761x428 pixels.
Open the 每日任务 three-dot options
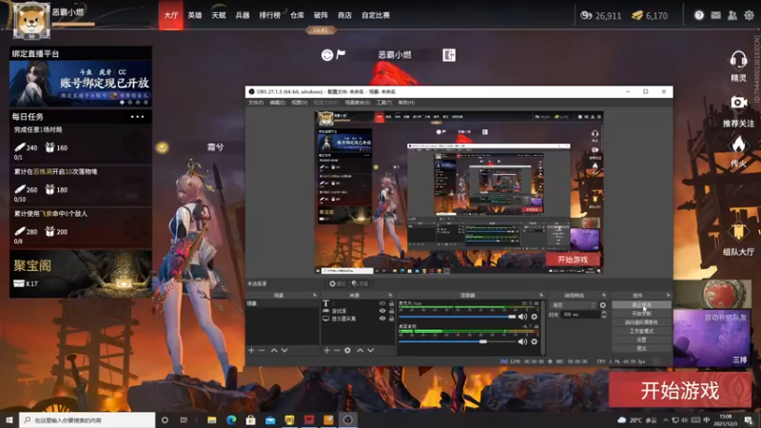(x=137, y=116)
